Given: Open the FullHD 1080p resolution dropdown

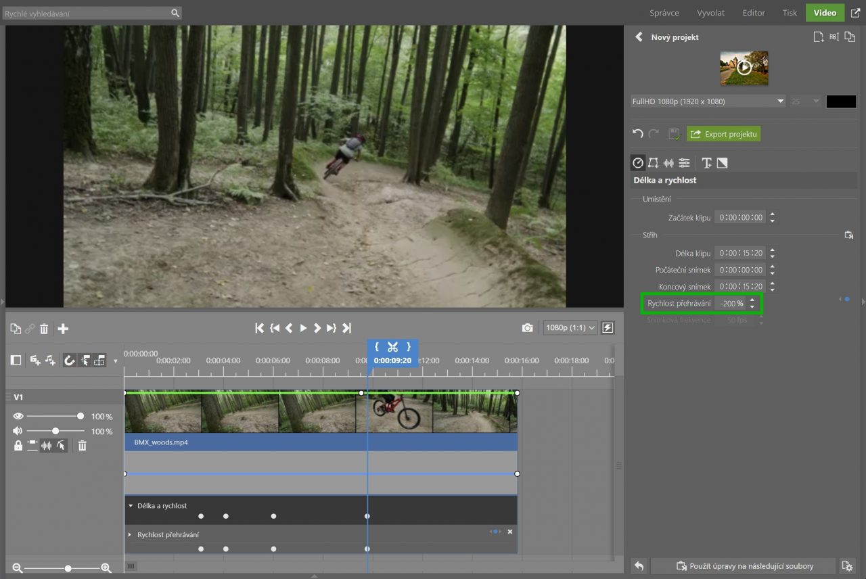Looking at the screenshot, I should pyautogui.click(x=708, y=101).
